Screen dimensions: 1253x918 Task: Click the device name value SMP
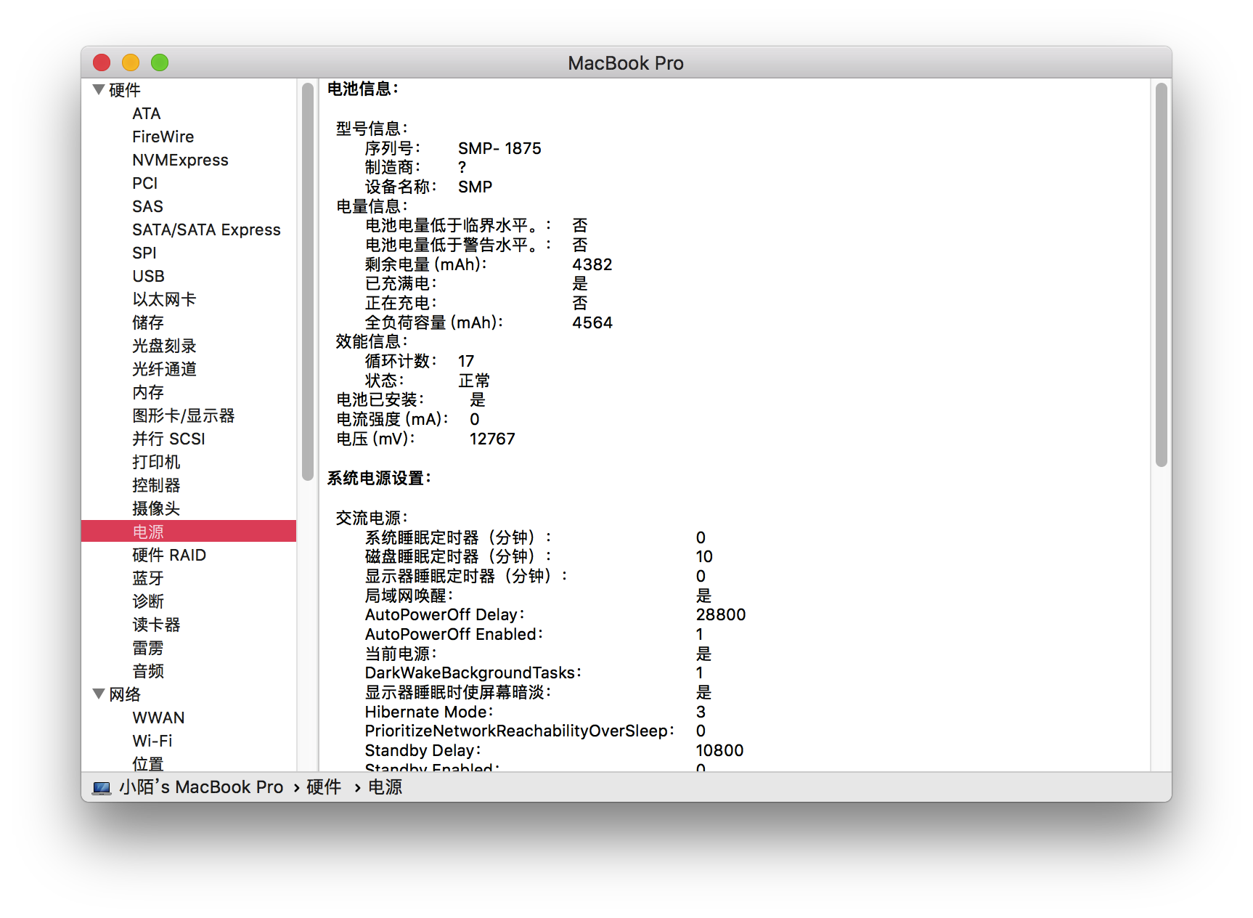click(475, 187)
